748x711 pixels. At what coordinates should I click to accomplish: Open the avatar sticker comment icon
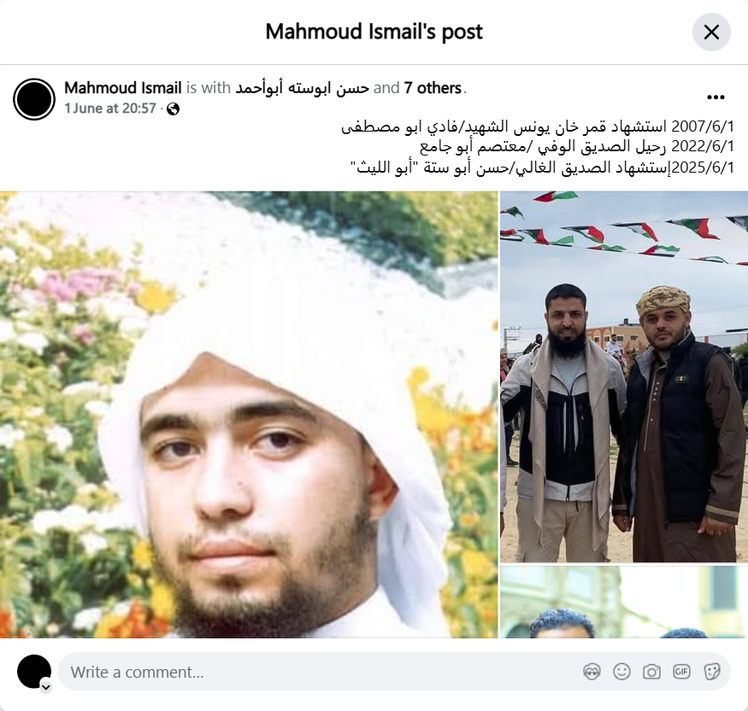click(x=592, y=672)
